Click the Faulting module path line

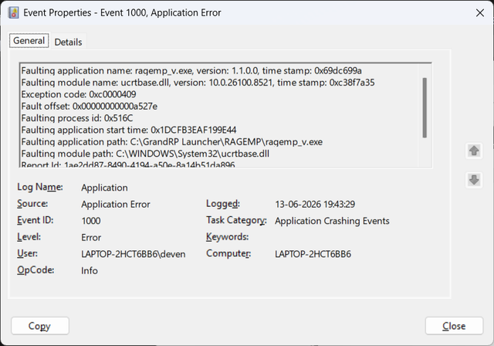tap(145, 154)
